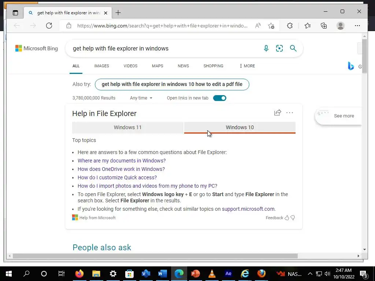Click the '3,780,000,000 Results' count
The width and height of the screenshot is (375, 281).
pyautogui.click(x=94, y=98)
